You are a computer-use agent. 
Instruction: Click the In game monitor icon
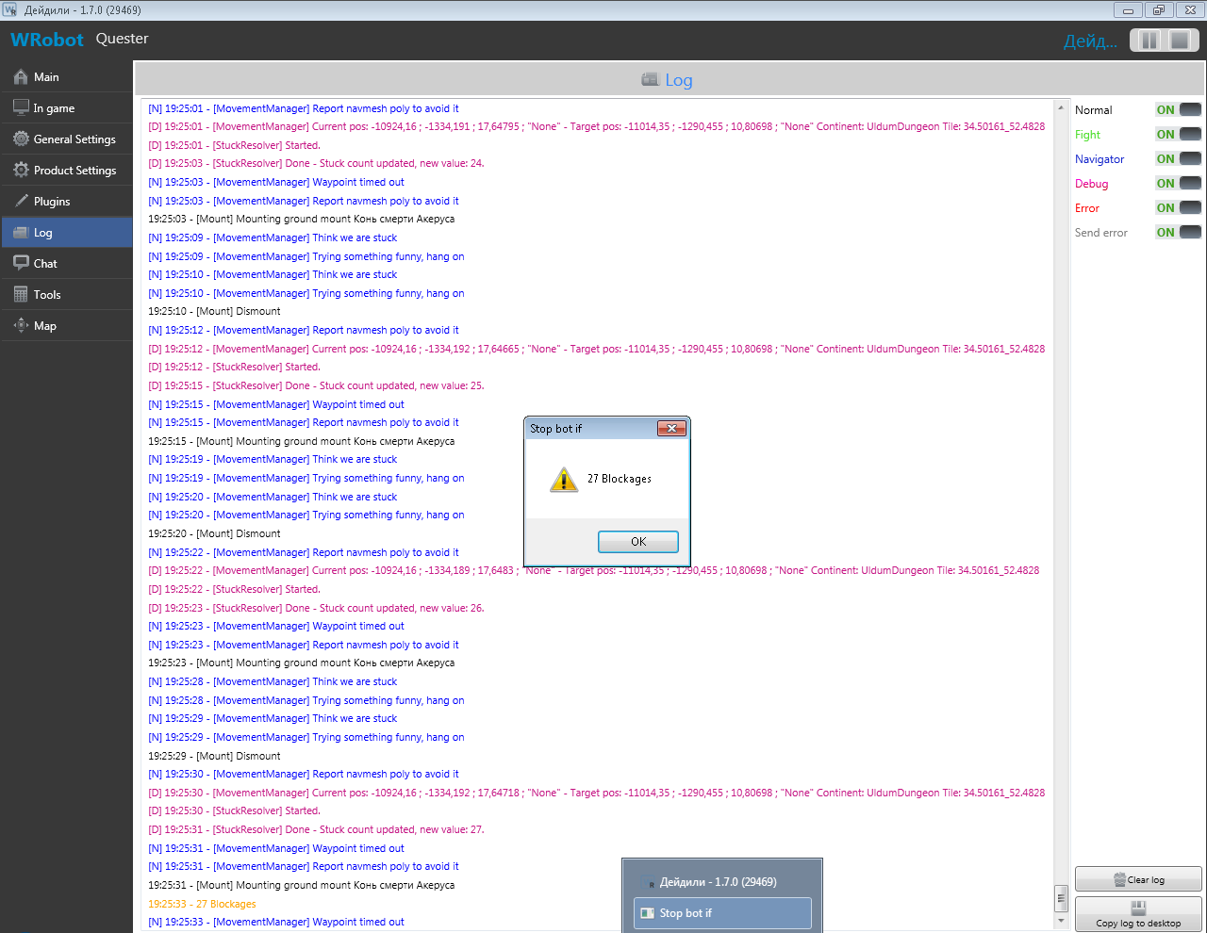point(21,107)
